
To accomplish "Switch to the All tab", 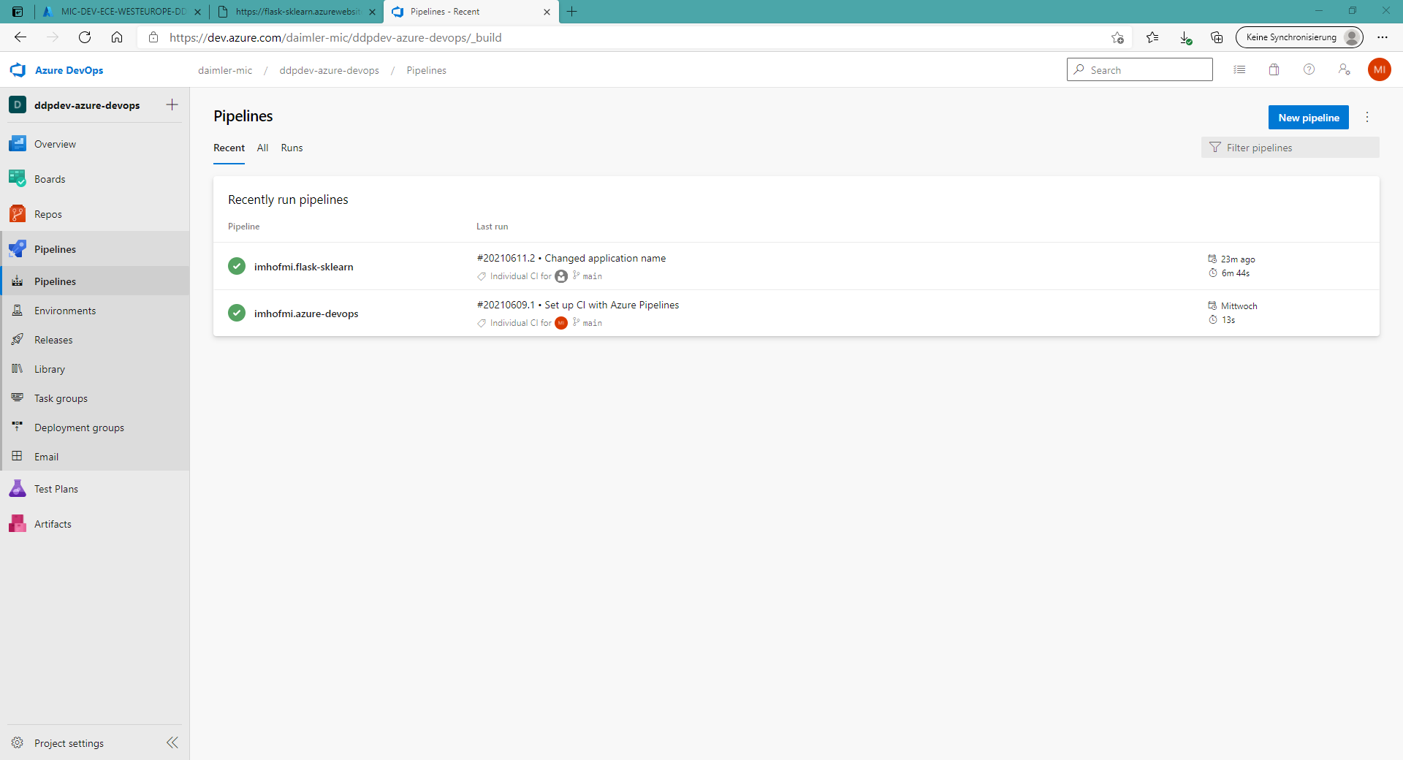I will [262, 148].
